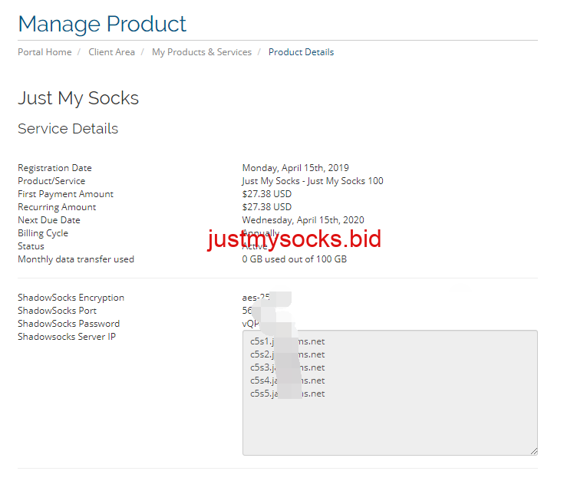This screenshot has width=587, height=481.
Task: Open the Portal Home breadcrumb link
Action: (x=45, y=52)
